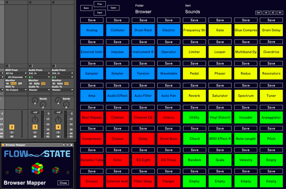Solo track 4 with the S button

point(58,132)
